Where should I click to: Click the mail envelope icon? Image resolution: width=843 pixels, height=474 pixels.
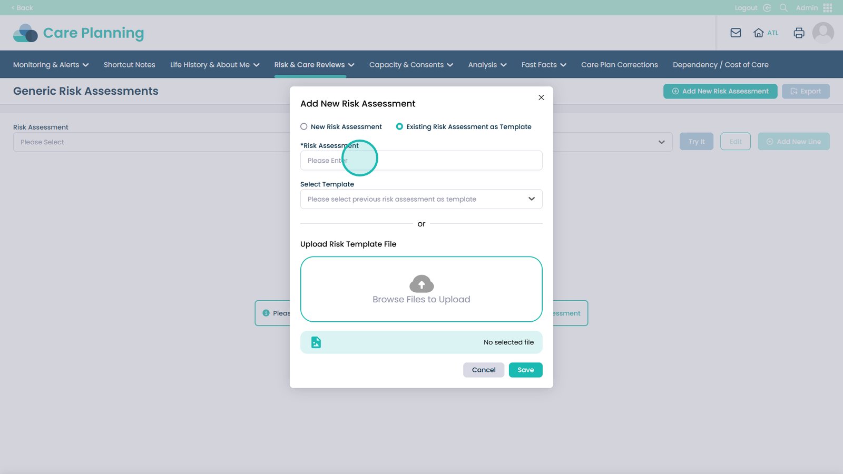pyautogui.click(x=736, y=33)
